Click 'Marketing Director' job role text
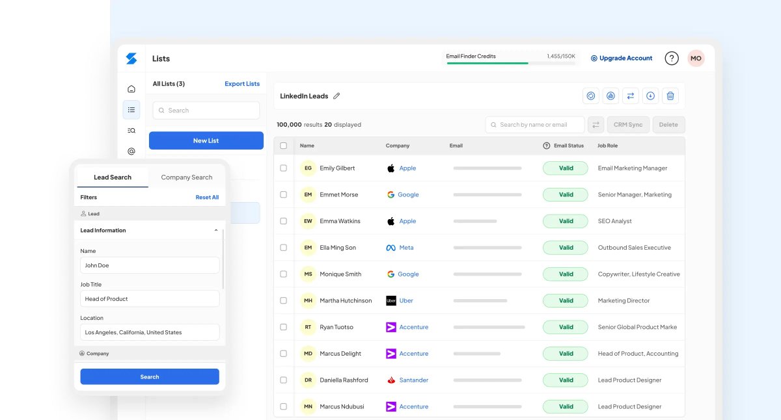Viewport: 781px width, 420px height. click(623, 300)
